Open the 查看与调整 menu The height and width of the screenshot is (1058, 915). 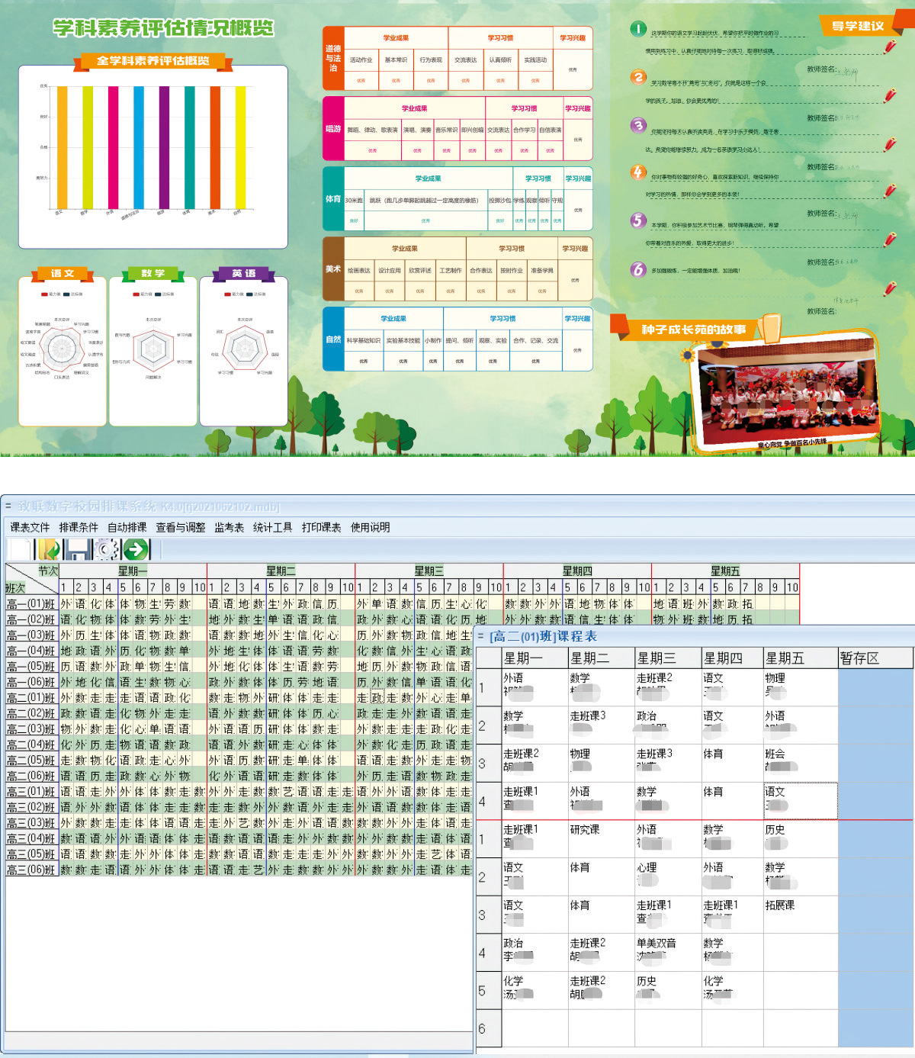181,527
